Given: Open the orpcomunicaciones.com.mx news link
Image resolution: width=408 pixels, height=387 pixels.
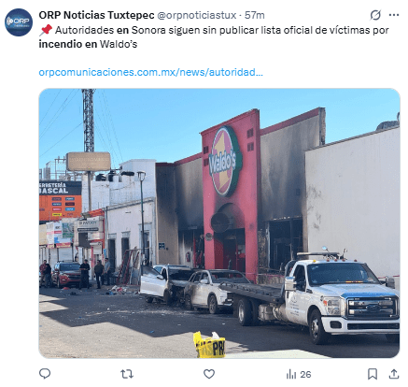Looking at the screenshot, I should click(150, 72).
